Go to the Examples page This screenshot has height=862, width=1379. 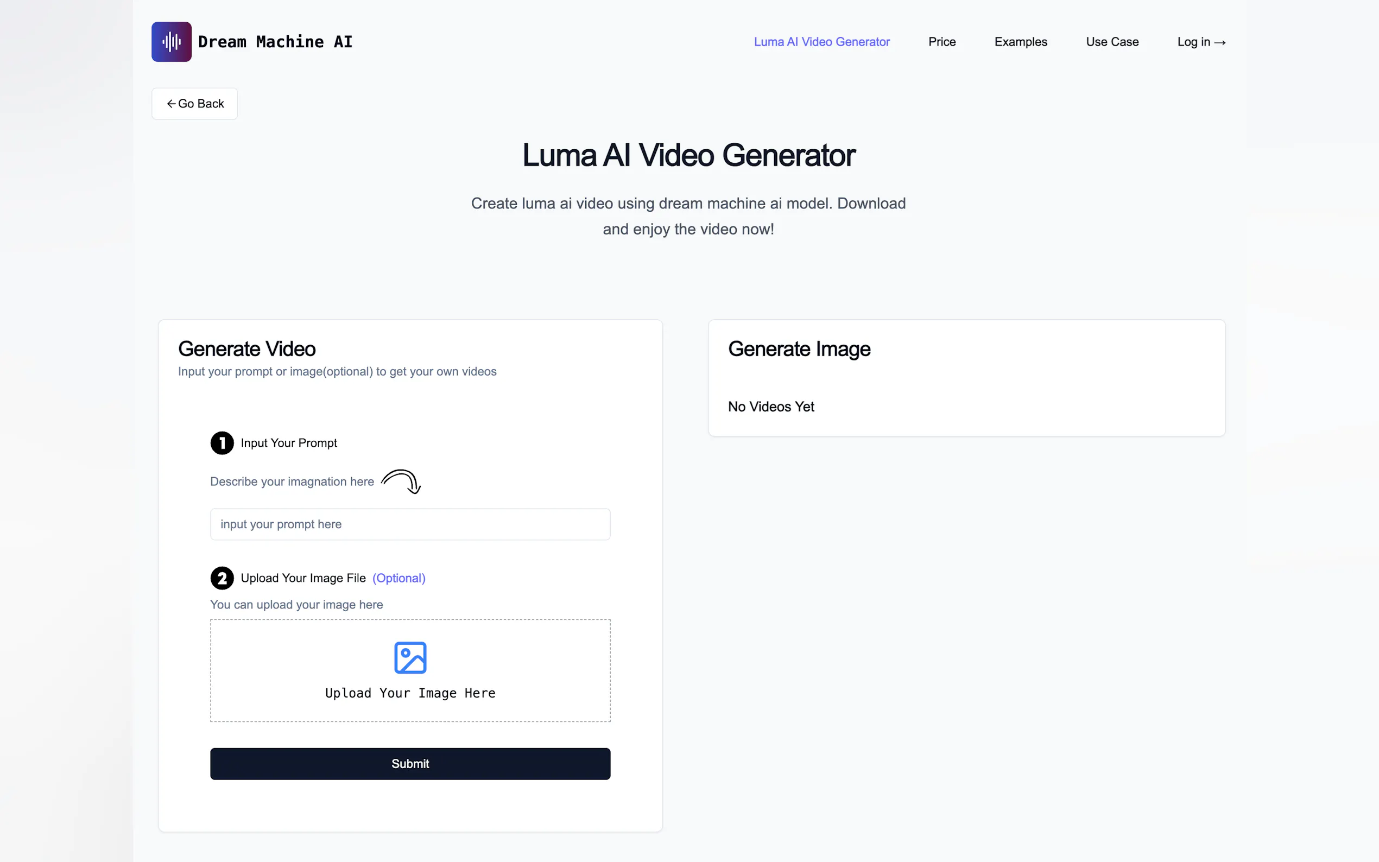tap(1020, 42)
